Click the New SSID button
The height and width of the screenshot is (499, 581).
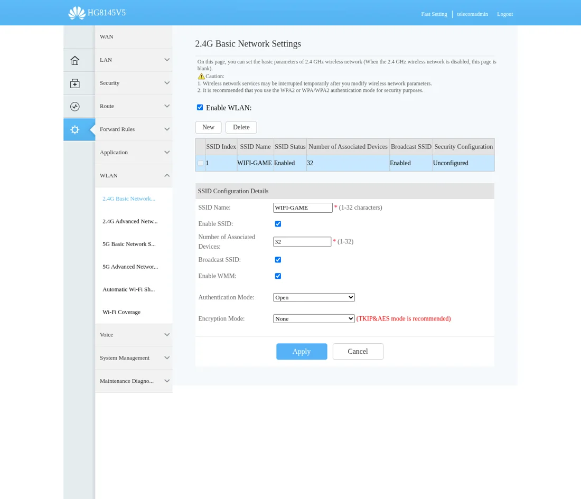pos(208,127)
